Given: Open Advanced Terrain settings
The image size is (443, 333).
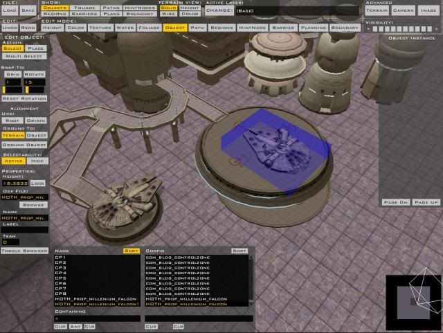Looking at the screenshot, I should 377,10.
